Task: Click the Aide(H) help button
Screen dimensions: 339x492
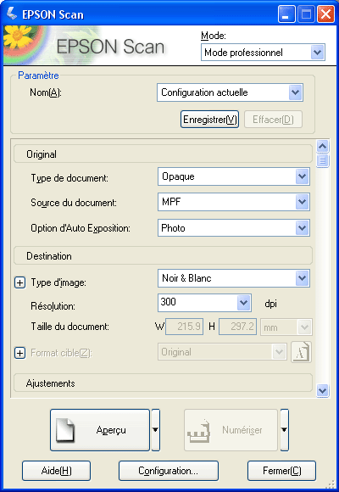Action: (x=57, y=471)
